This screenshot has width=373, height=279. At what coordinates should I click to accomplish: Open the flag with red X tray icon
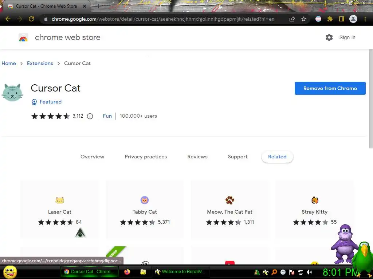click(292, 272)
